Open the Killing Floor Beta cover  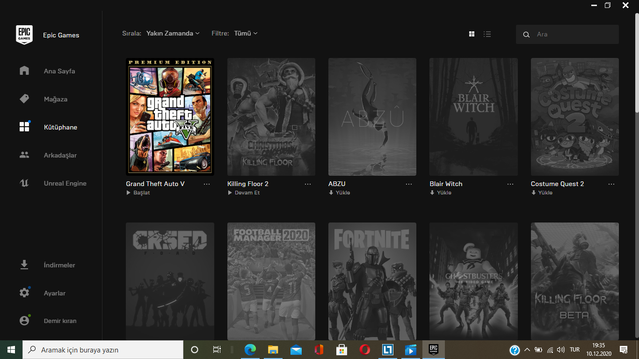tap(575, 281)
